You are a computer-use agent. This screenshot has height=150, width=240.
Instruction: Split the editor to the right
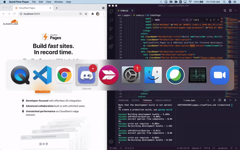230,10
